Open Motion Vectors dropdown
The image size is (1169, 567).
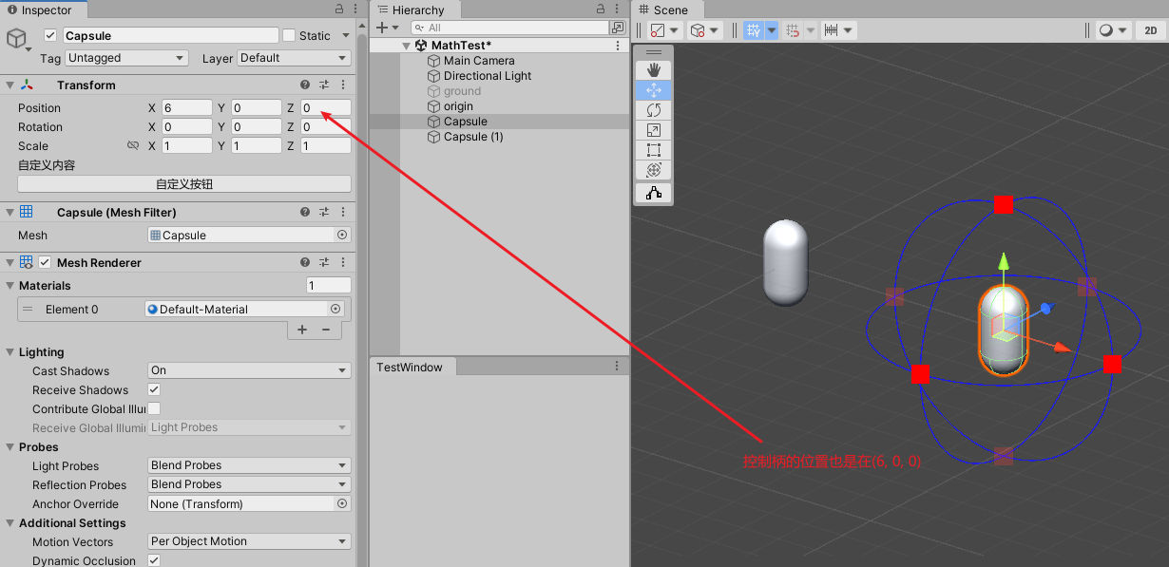[x=249, y=541]
